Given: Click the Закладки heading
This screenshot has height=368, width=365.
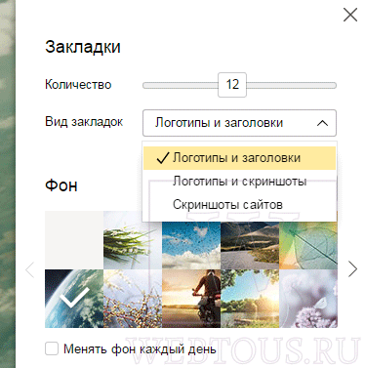Looking at the screenshot, I should pyautogui.click(x=83, y=47).
